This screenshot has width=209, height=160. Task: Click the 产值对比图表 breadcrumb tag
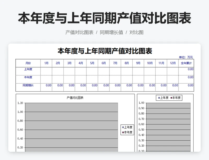[x=79, y=32]
